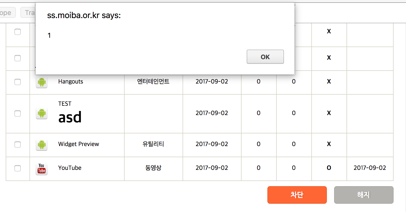Click the YouTube app name text
Image resolution: width=406 pixels, height=212 pixels.
[x=70, y=168]
